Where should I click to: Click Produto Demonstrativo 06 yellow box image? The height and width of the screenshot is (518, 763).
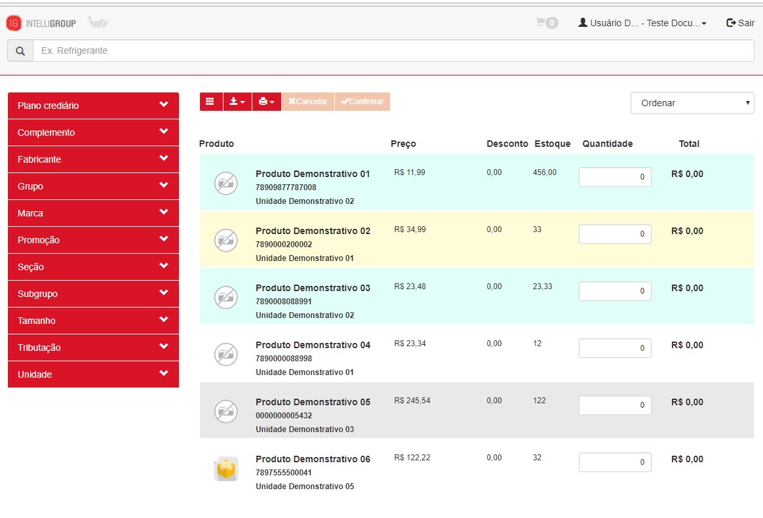coord(225,469)
